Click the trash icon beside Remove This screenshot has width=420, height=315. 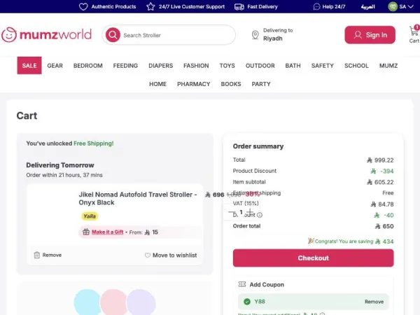[x=36, y=255]
